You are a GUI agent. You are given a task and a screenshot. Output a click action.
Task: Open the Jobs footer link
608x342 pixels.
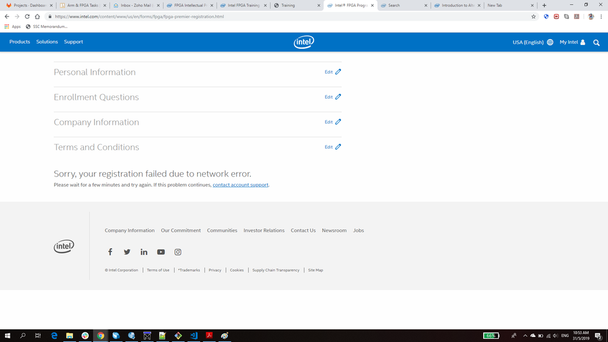[x=358, y=230]
